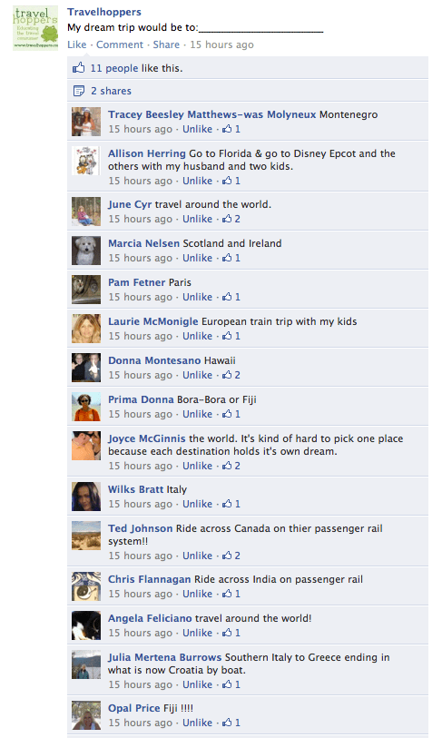This screenshot has height=738, width=442.
Task: Click Like under the dream trip post
Action: pos(77,44)
